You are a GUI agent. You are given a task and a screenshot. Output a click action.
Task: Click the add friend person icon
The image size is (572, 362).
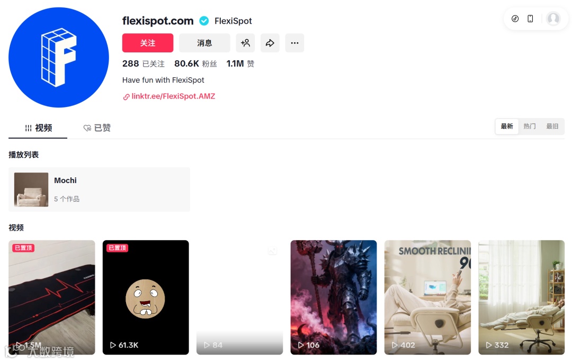[x=246, y=43]
